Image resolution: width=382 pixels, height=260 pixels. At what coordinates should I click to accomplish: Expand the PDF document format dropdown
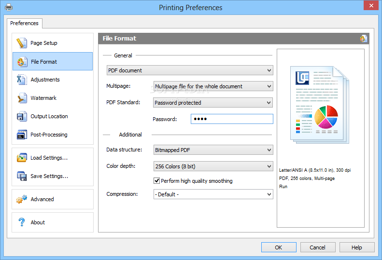pos(190,70)
